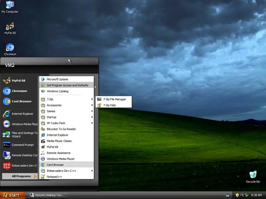Image resolution: width=266 pixels, height=199 pixels.
Task: Open Windows Catalog entry
Action: coord(66,91)
